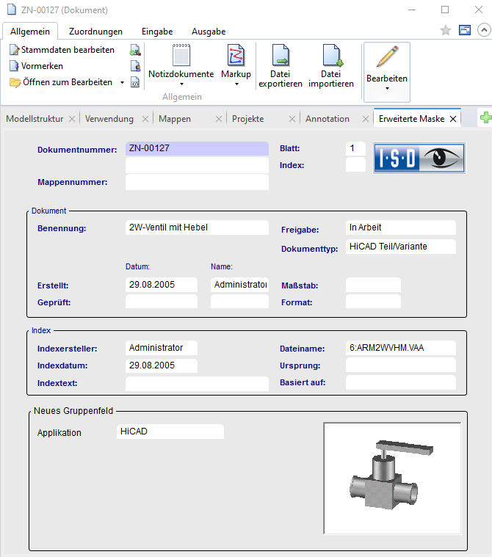Viewport: 492px width, 557px height.
Task: Select the Modellstruktur tab
Action: tap(35, 119)
